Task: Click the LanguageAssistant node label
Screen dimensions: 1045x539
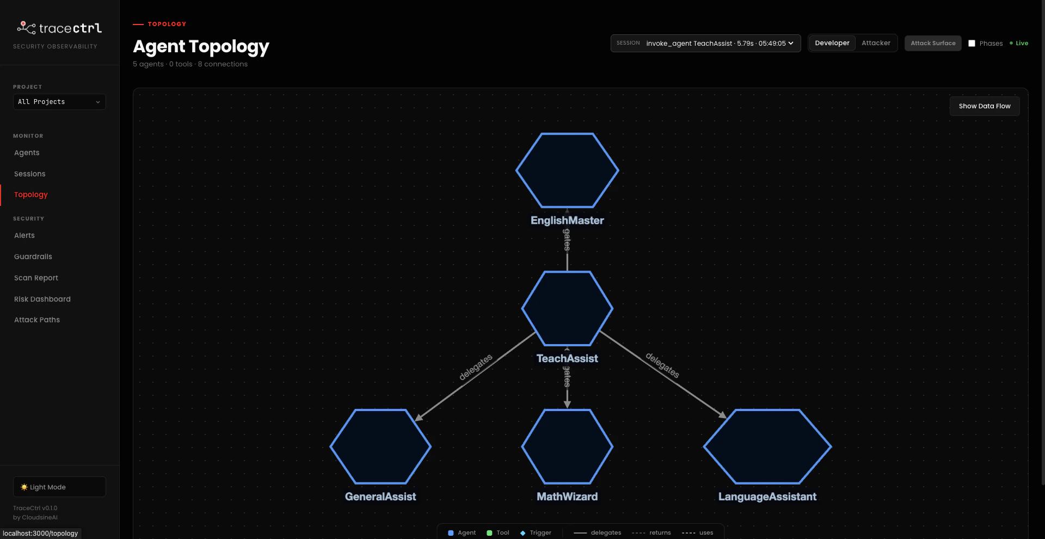Action: click(767, 497)
